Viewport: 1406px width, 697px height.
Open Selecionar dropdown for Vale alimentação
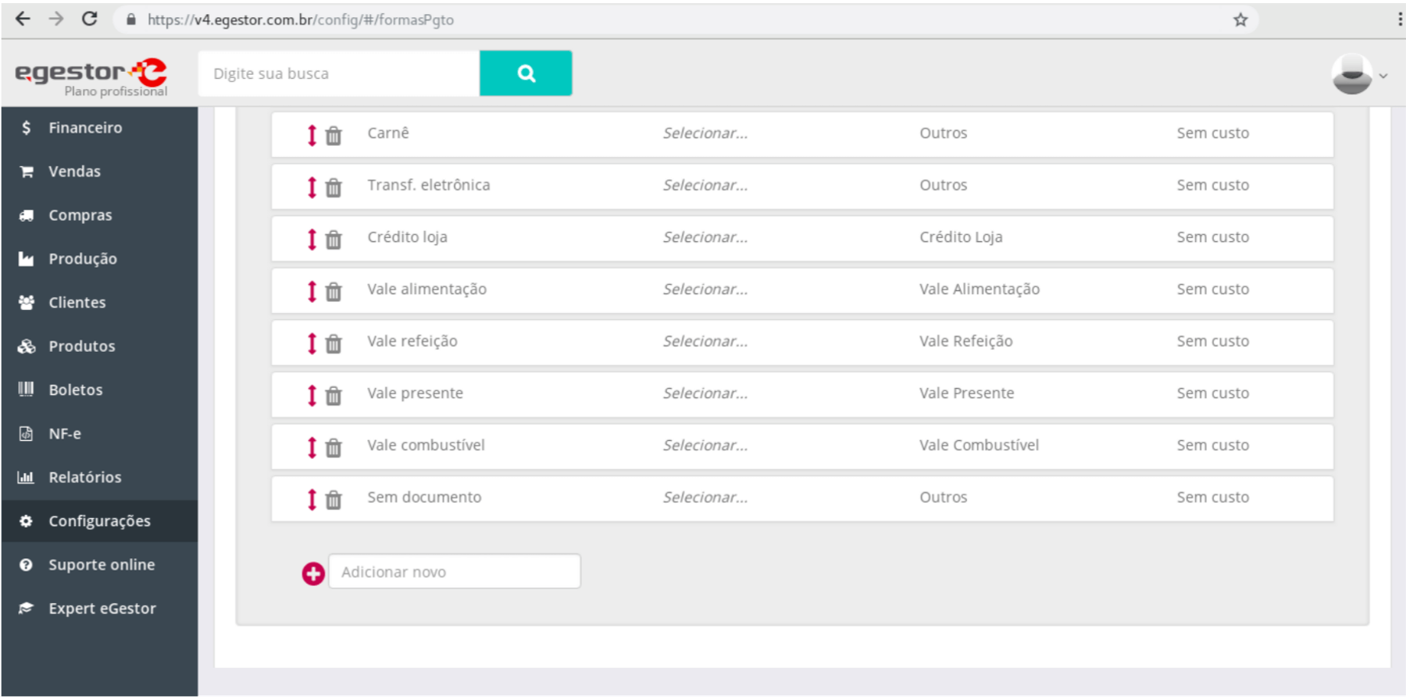pos(705,289)
